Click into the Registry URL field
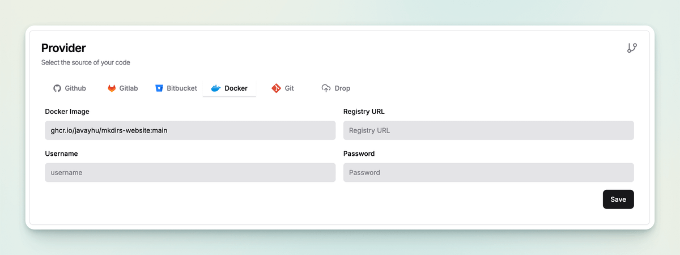The image size is (680, 255). point(488,130)
